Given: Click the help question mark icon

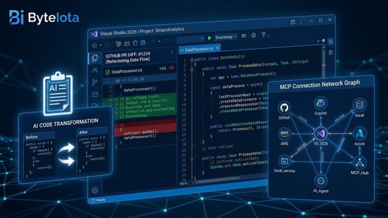Looking at the screenshot, I should click(x=293, y=22).
